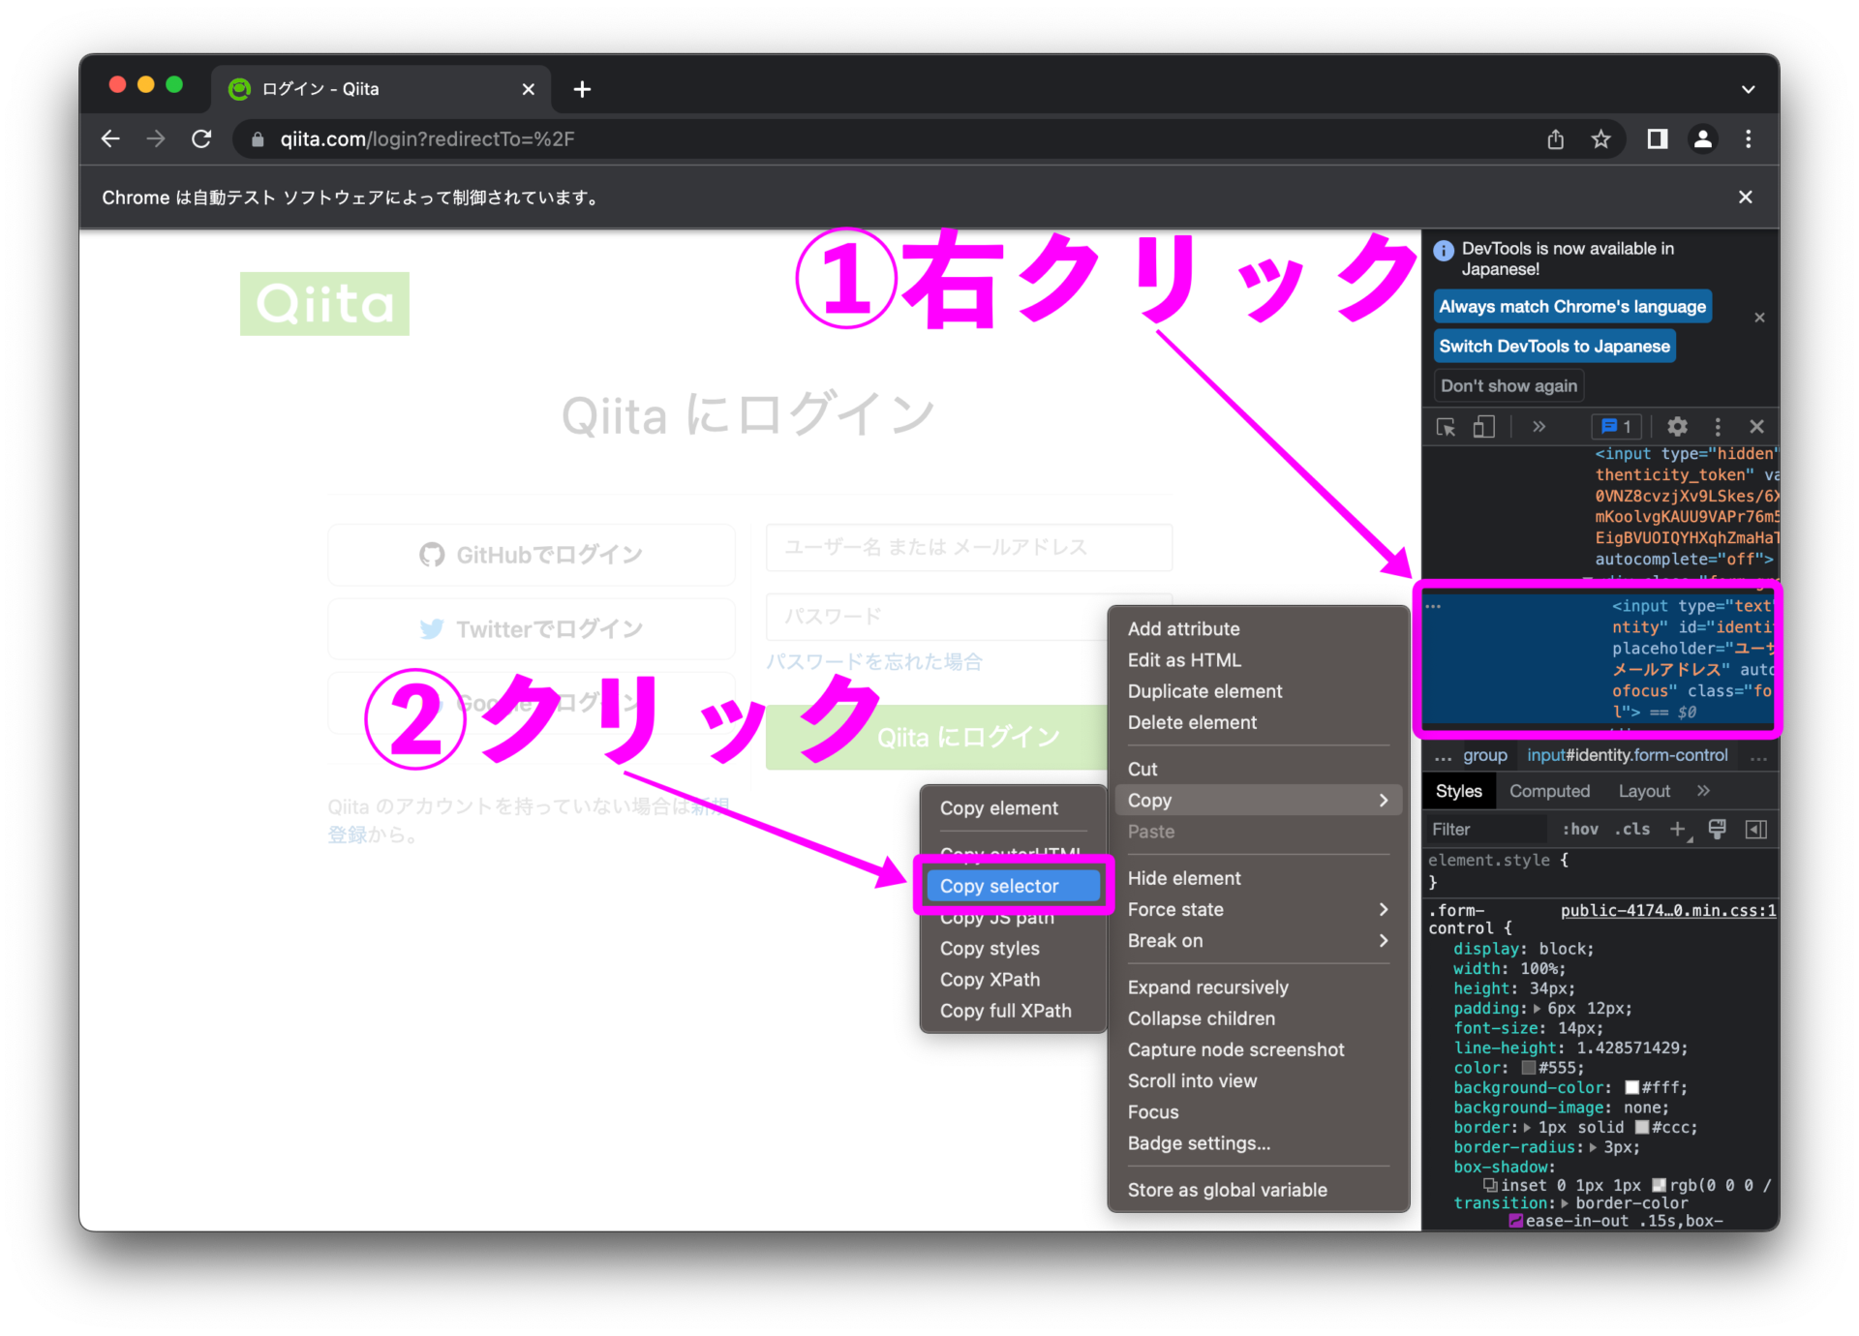
Task: Expand the Copy submenu chevron
Action: 1385,800
